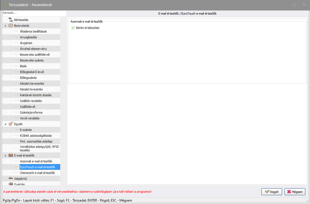Click the Egyéb category icon
The image size is (310, 204).
click(10, 124)
